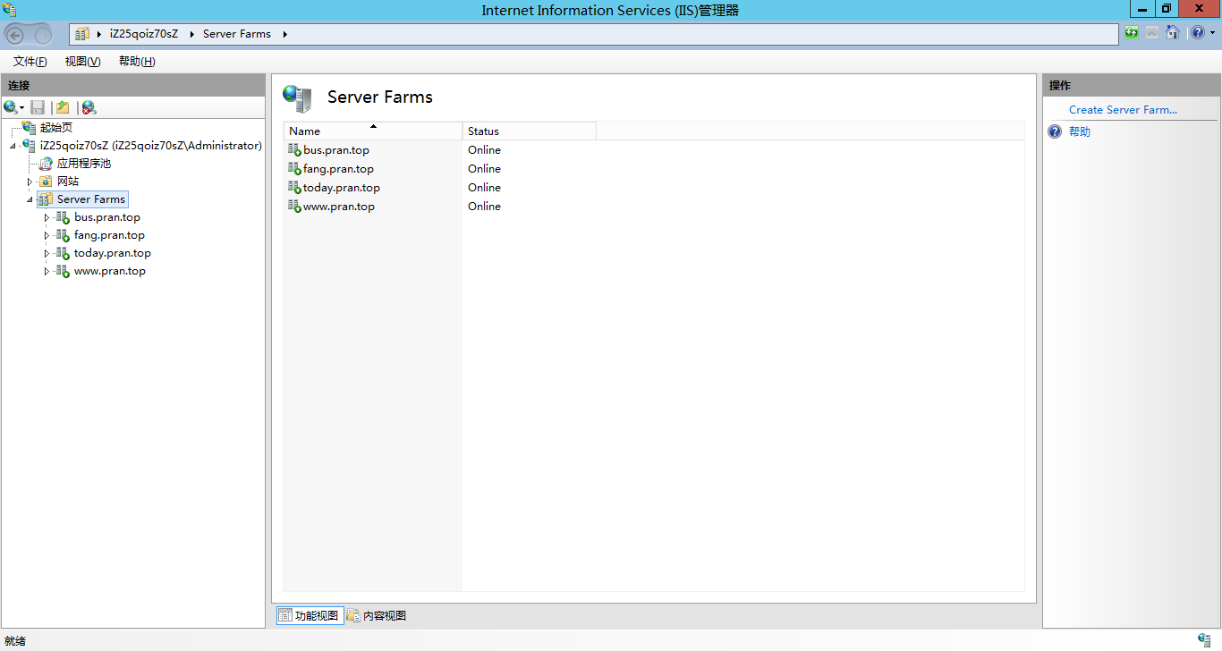Select www.pran.top in connections tree
1222x651 pixels.
tap(109, 271)
